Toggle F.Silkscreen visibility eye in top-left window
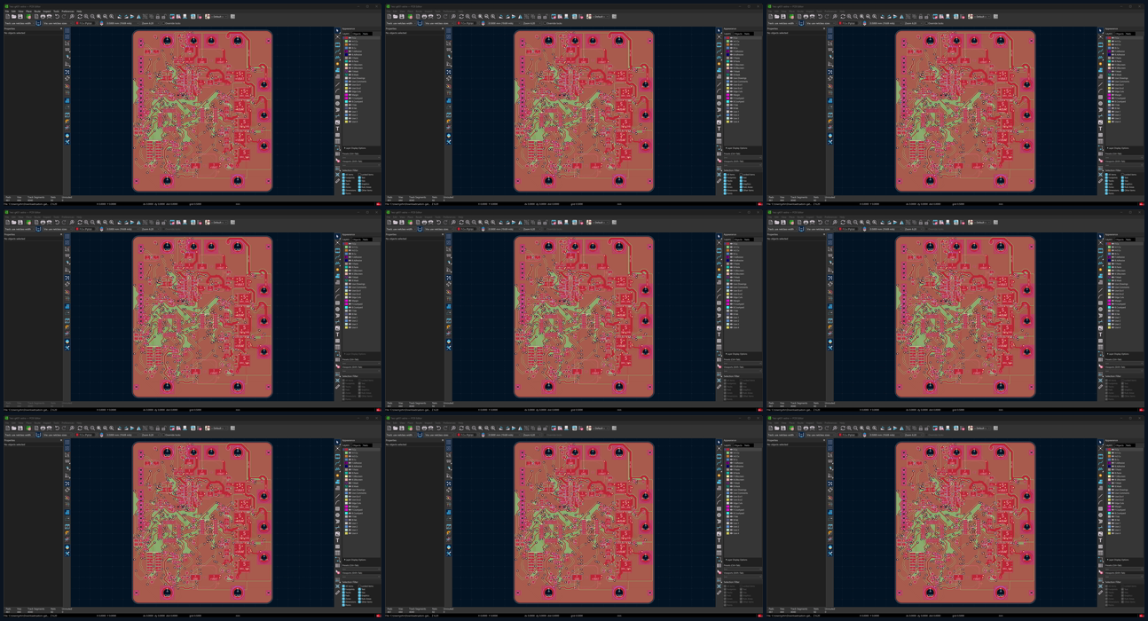Screen dimensions: 1148x621 coord(350,64)
